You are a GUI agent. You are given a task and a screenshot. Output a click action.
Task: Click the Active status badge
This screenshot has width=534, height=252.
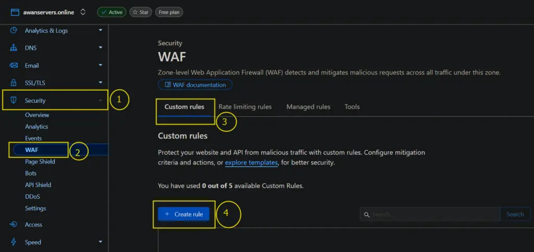[x=112, y=12]
